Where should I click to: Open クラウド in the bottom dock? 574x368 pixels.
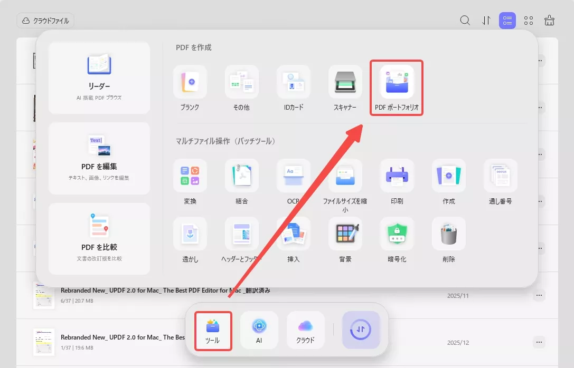(x=305, y=331)
